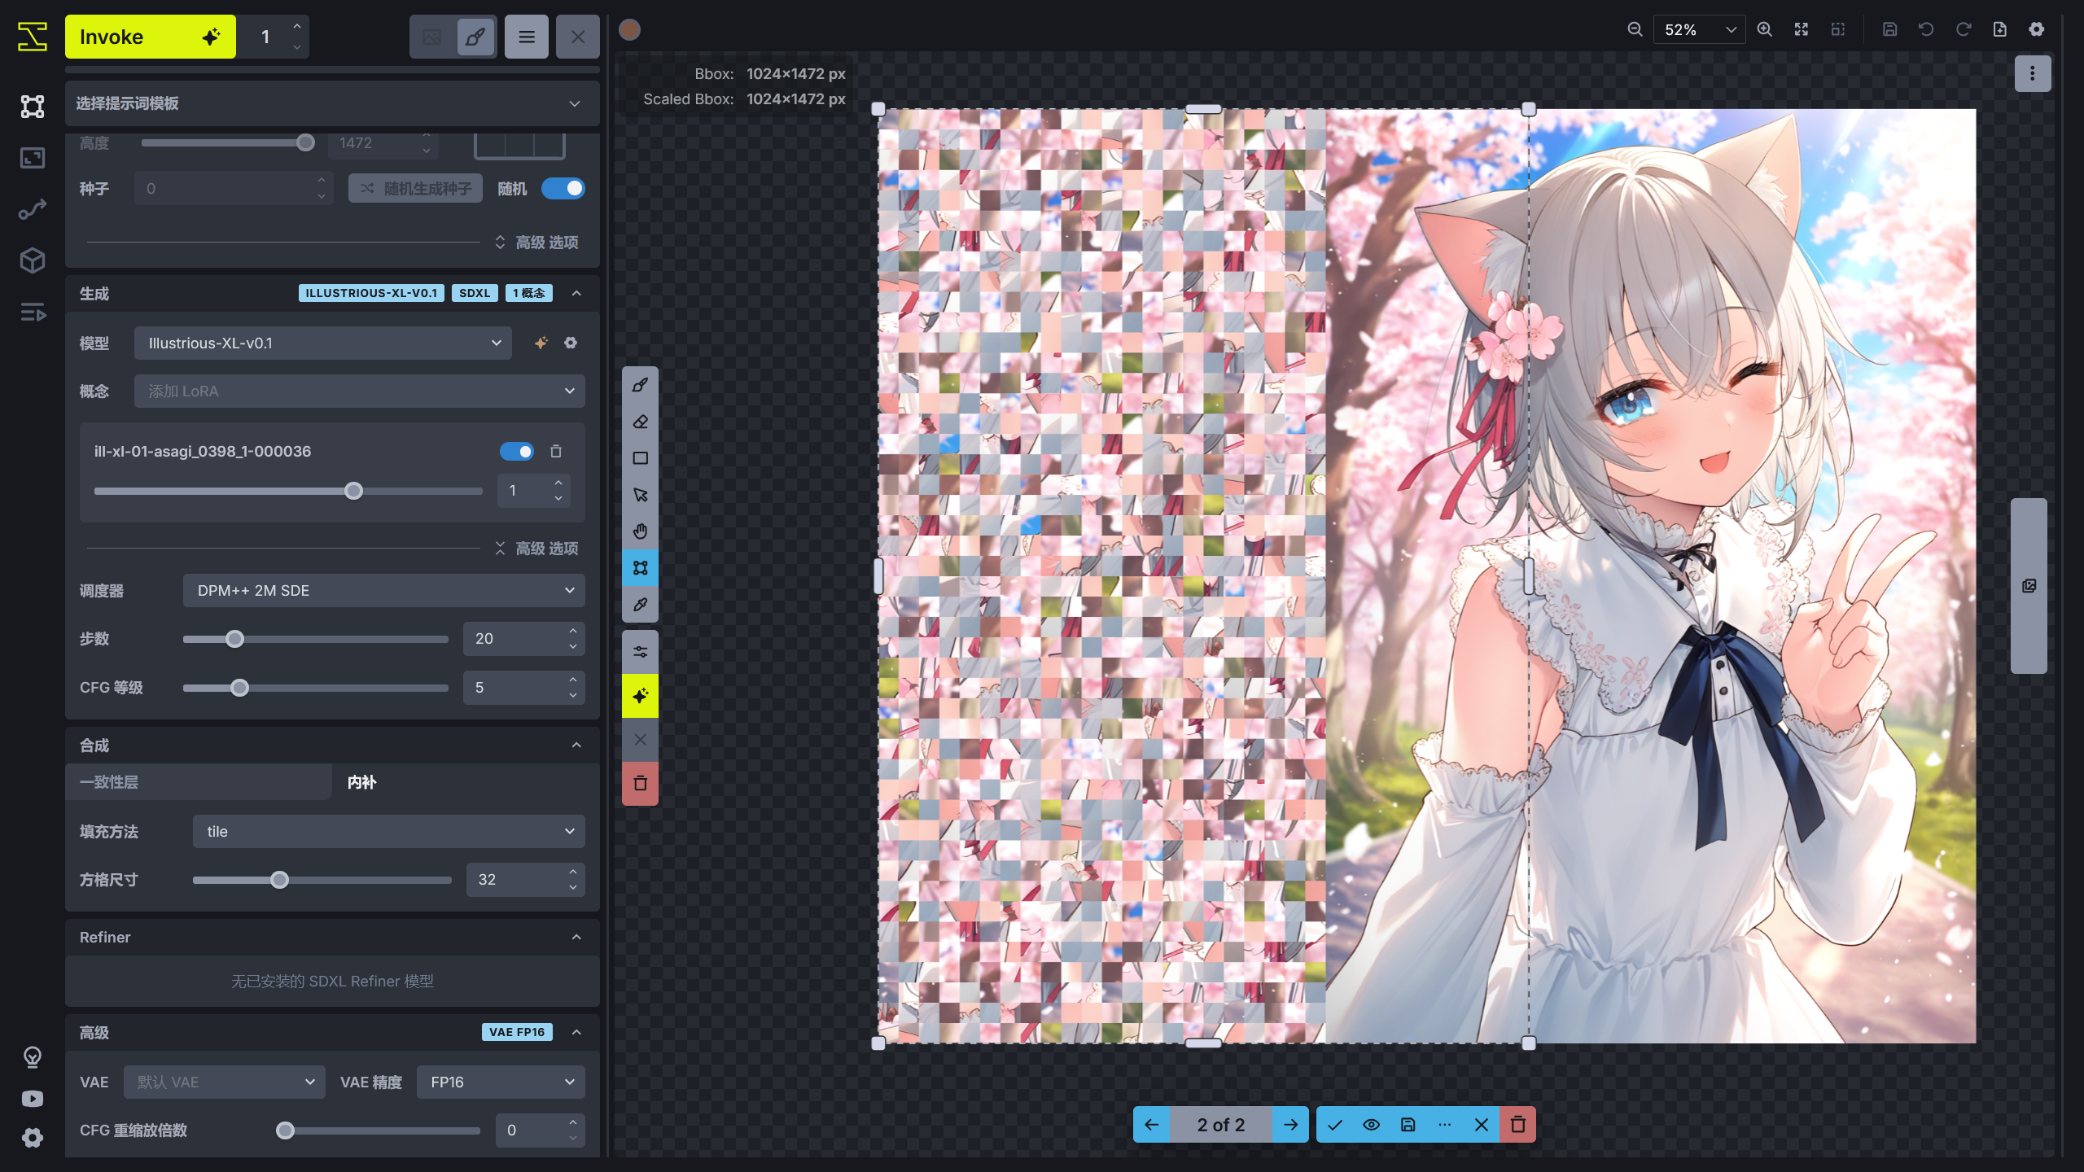Adjust the CFG 等级 slider
This screenshot has height=1172, width=2084.
click(239, 688)
